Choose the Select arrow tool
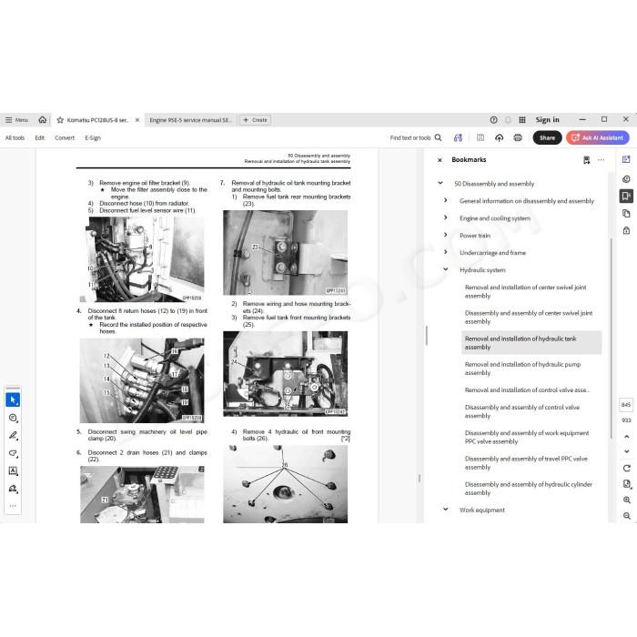Viewport: 637px width, 637px height. click(x=13, y=399)
